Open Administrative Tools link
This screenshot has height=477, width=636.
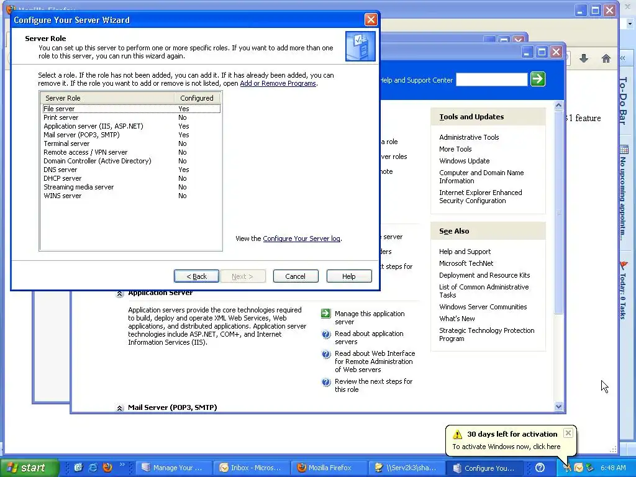[469, 137]
